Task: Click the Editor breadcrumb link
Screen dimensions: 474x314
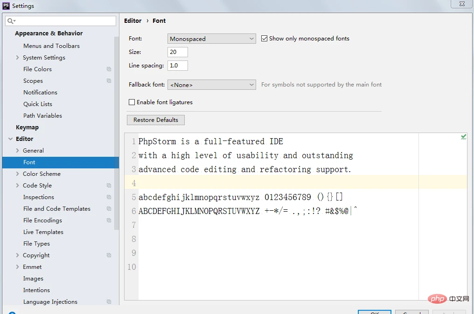Action: pyautogui.click(x=132, y=21)
